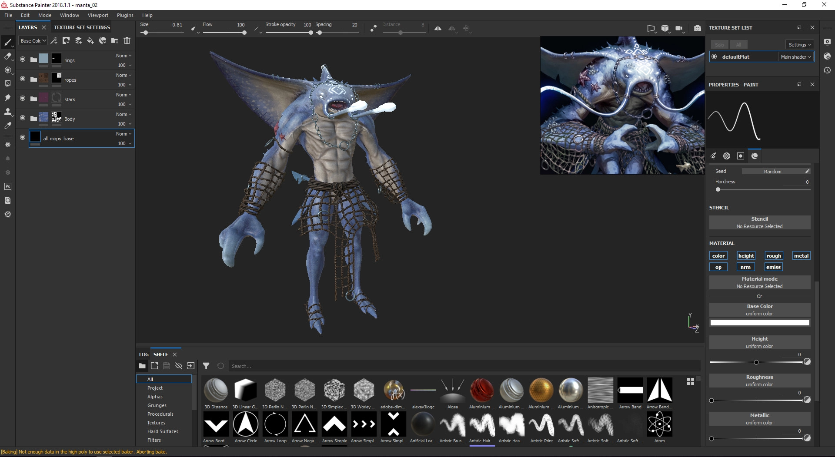Open the Base Color channel dropdown
Screen dimensions: 835x457
coord(33,41)
